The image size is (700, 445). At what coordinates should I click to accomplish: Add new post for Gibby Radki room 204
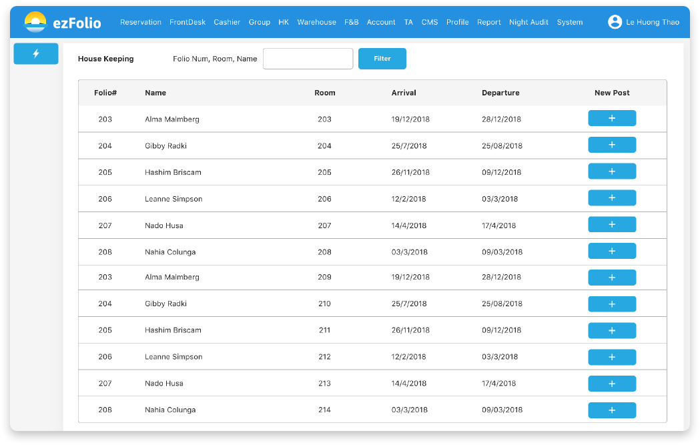tap(611, 145)
